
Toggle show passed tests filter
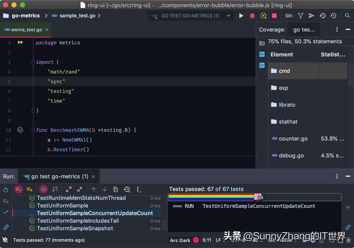coord(19,190)
